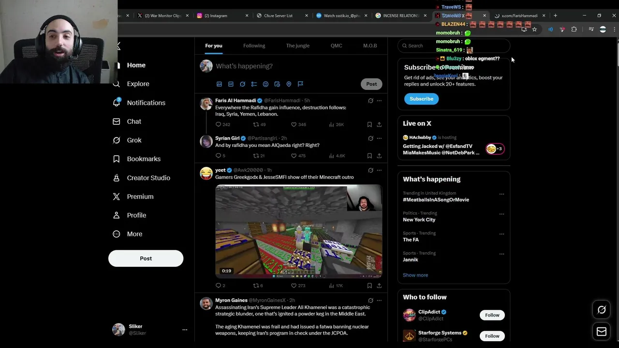Grok explain icon on Faris Al Hammadi's post
The height and width of the screenshot is (348, 619).
(370, 101)
